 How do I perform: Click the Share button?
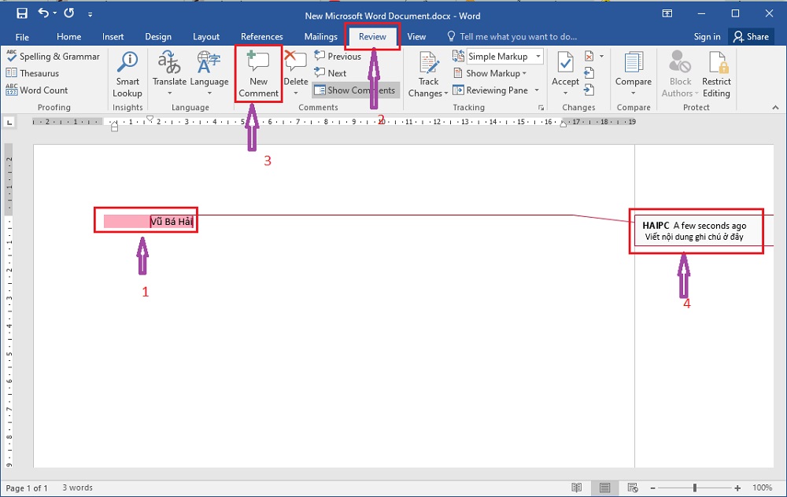pos(750,37)
